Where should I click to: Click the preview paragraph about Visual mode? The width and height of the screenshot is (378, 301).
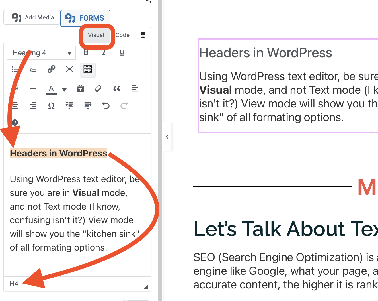[x=288, y=97]
